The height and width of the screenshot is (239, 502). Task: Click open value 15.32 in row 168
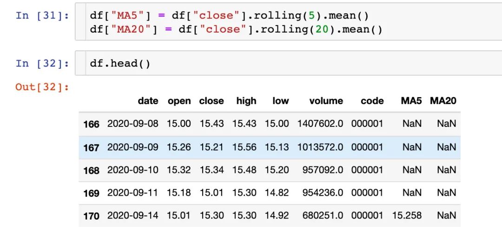(x=178, y=170)
